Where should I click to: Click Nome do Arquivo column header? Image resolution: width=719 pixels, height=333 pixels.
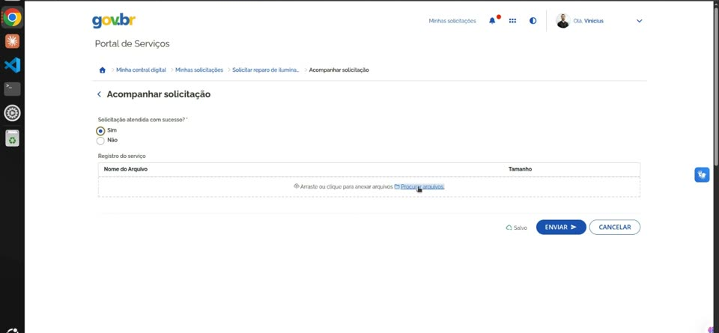(x=126, y=169)
